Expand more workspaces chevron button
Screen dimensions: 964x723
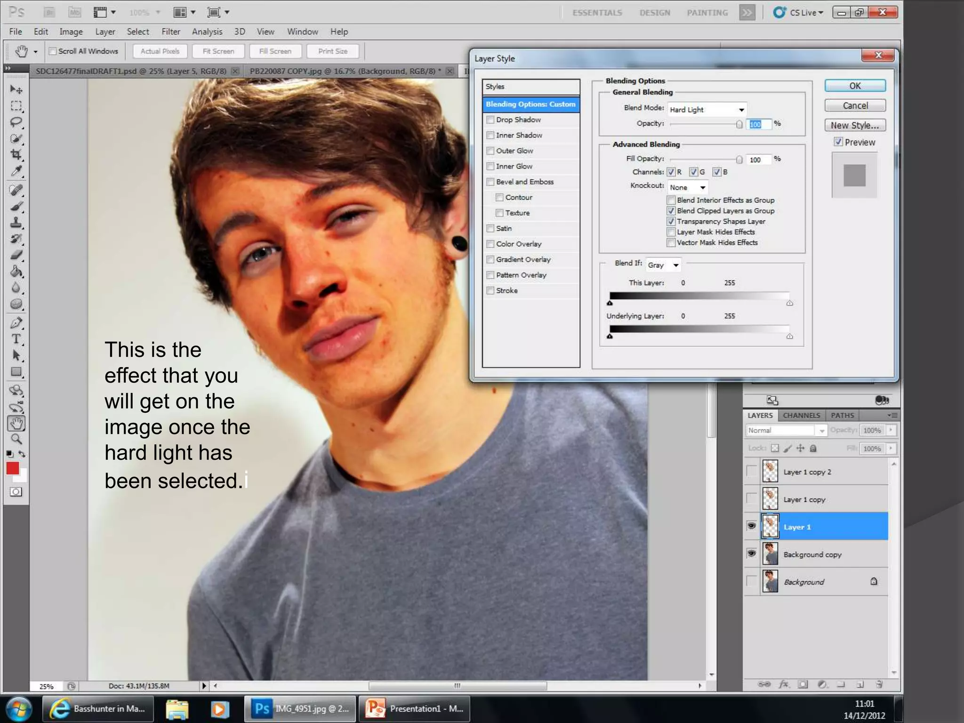(x=747, y=13)
